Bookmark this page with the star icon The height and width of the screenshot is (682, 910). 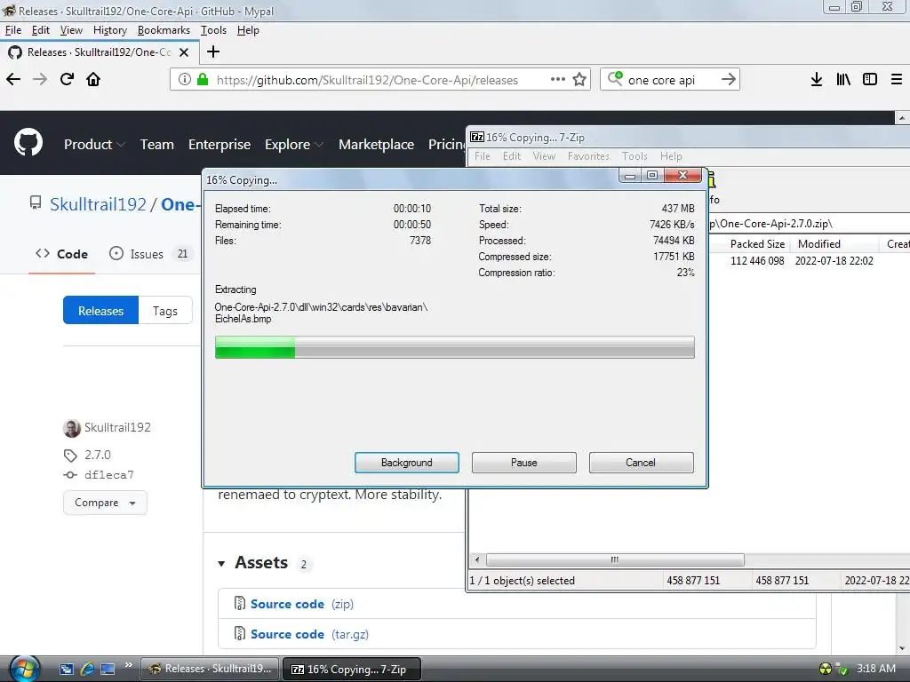[x=579, y=79]
